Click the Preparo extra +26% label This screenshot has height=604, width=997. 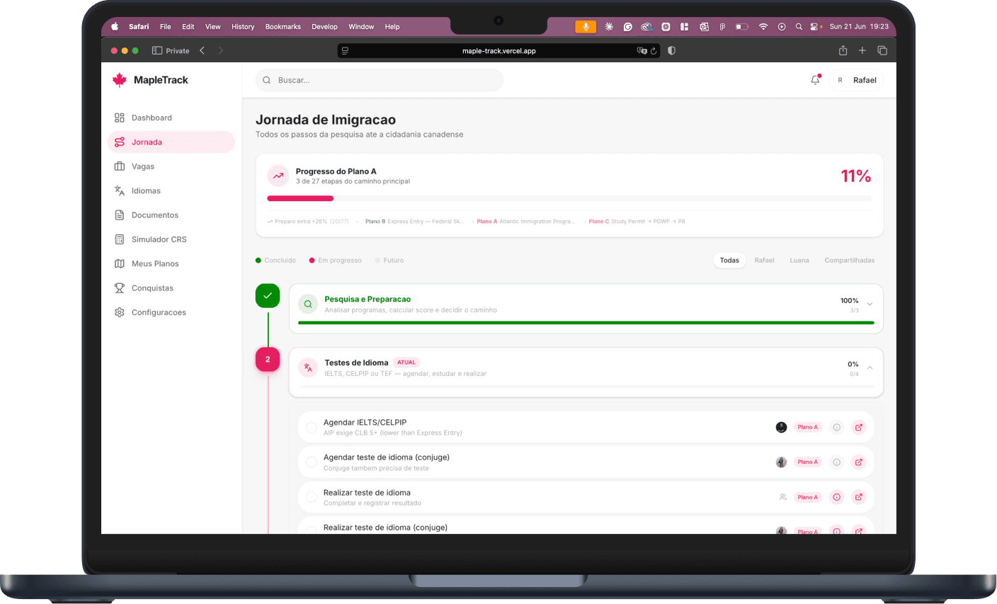[x=308, y=222]
